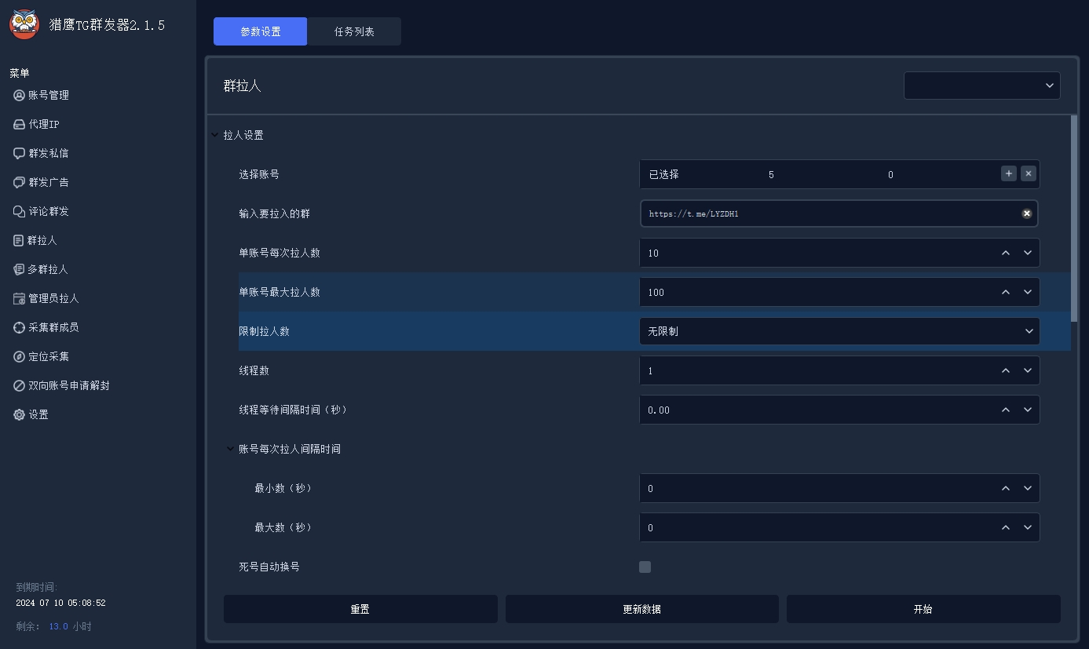Click the 开始 button
Viewport: 1089px width, 649px height.
[x=923, y=609]
